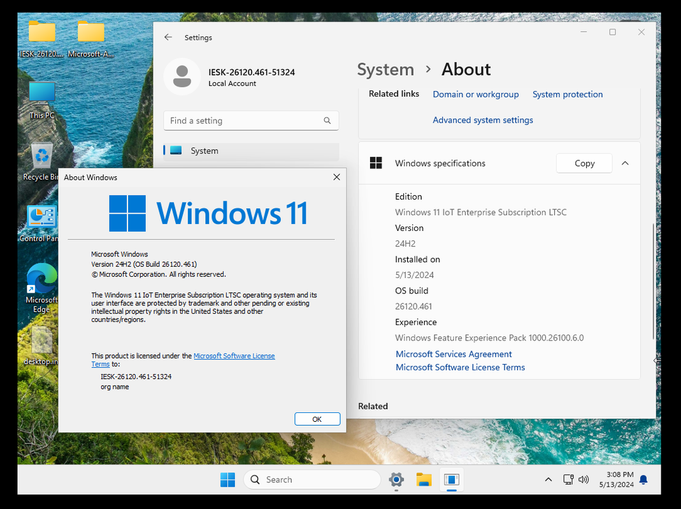Open Microsoft Software License Terms in Settings

point(460,367)
